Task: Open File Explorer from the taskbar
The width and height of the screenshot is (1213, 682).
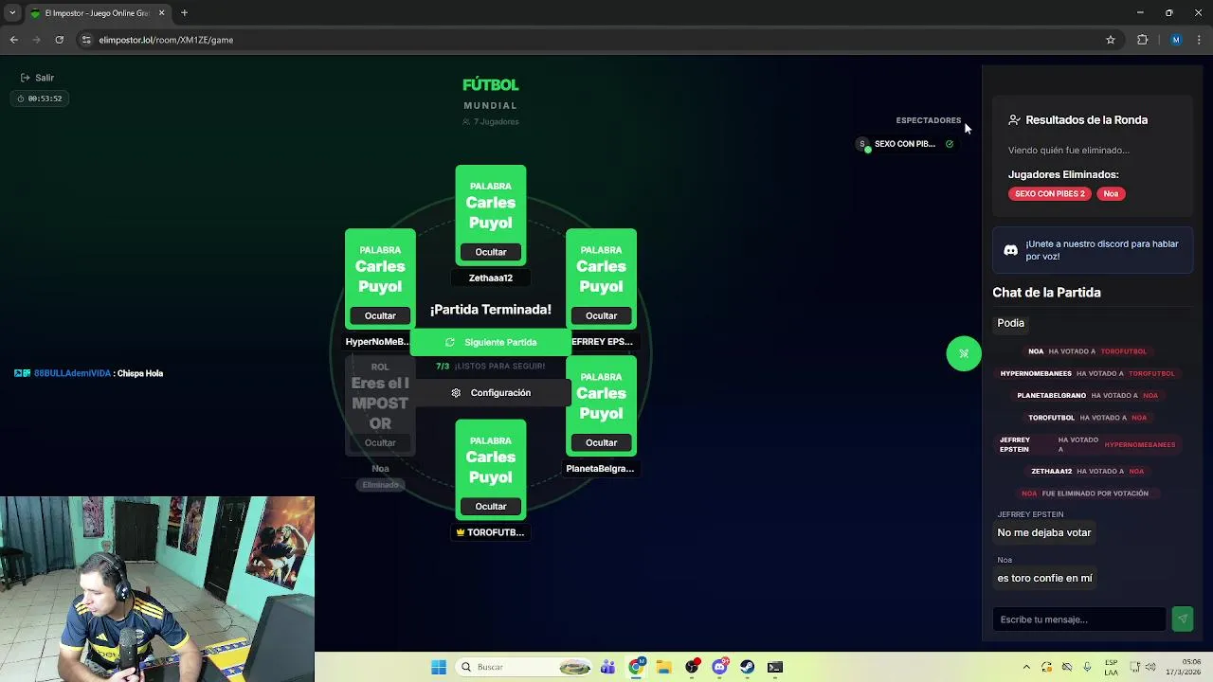Action: click(x=664, y=667)
